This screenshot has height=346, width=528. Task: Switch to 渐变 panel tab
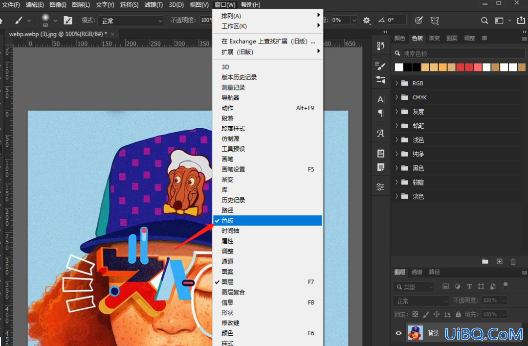[x=434, y=38]
